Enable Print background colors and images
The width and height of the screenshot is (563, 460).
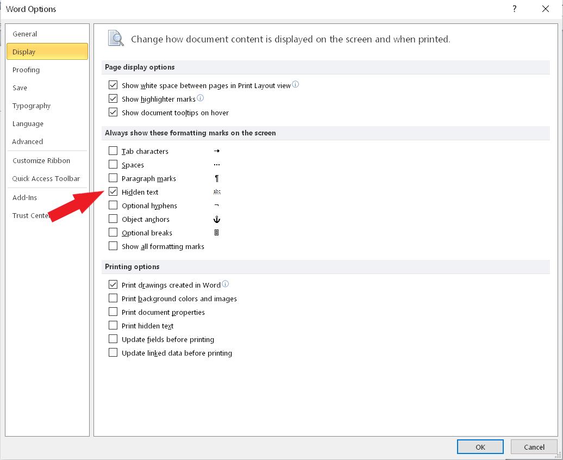pyautogui.click(x=112, y=299)
